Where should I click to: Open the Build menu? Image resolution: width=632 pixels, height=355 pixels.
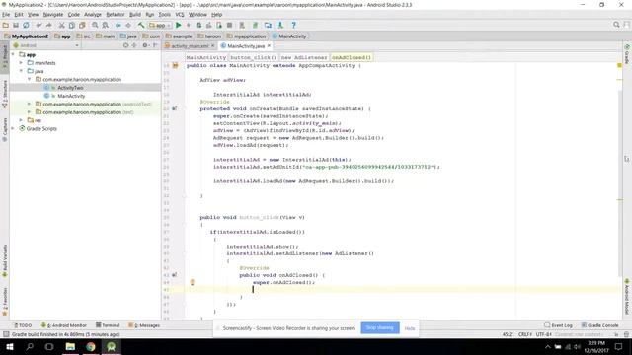coord(135,15)
